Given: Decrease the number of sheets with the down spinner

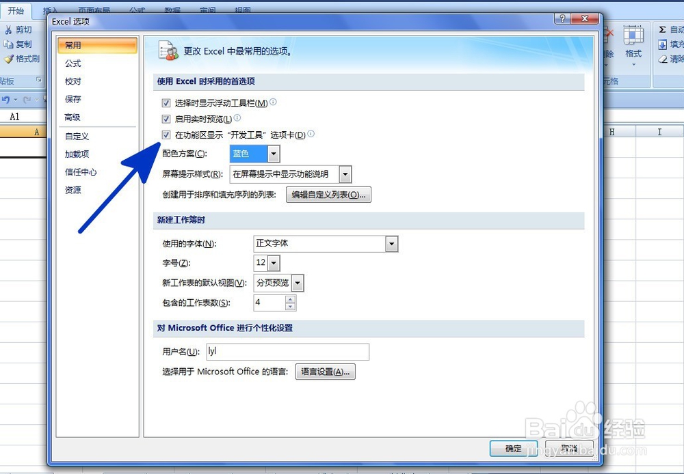Looking at the screenshot, I should tap(290, 307).
